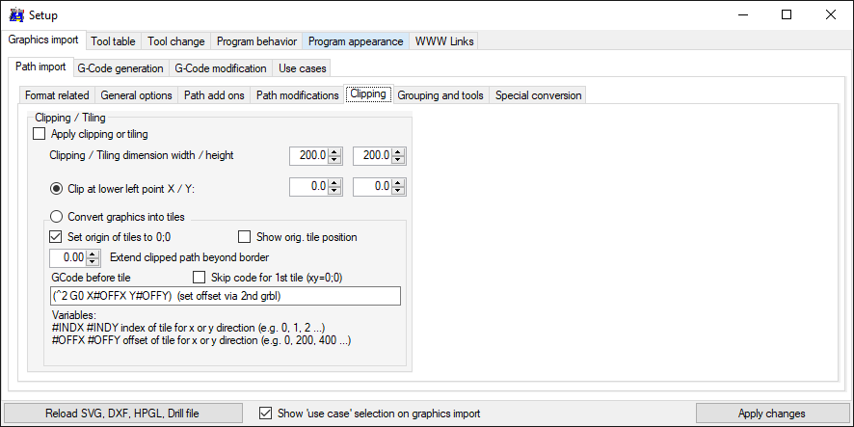Tick the Show orig. tile position checkbox
The image size is (854, 427).
pos(245,237)
